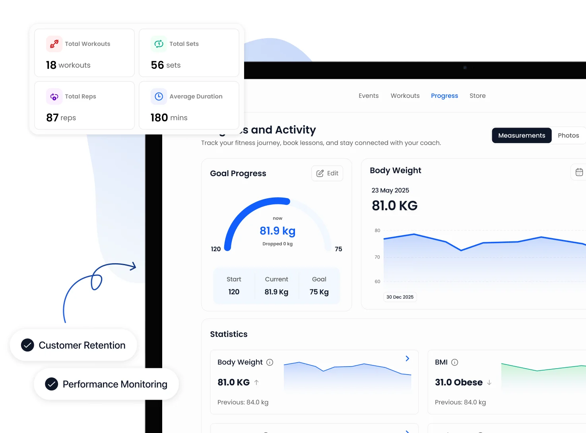586x433 pixels.
Task: Click Previous: 84.0 kg under BMI
Action: (x=460, y=402)
